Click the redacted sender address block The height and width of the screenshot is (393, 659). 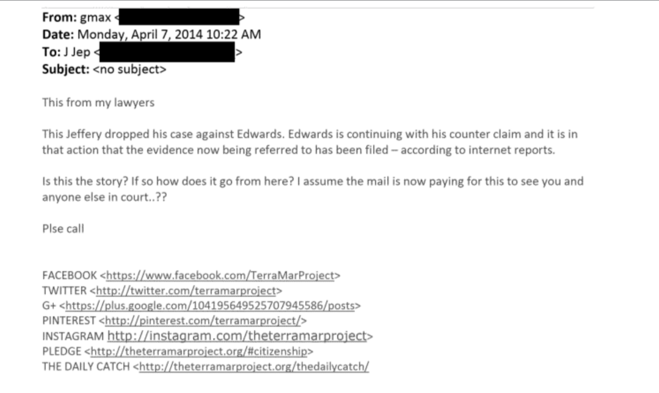click(179, 17)
